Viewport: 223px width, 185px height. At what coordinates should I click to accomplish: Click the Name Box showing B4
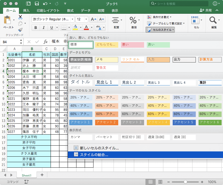pyautogui.click(x=11, y=42)
